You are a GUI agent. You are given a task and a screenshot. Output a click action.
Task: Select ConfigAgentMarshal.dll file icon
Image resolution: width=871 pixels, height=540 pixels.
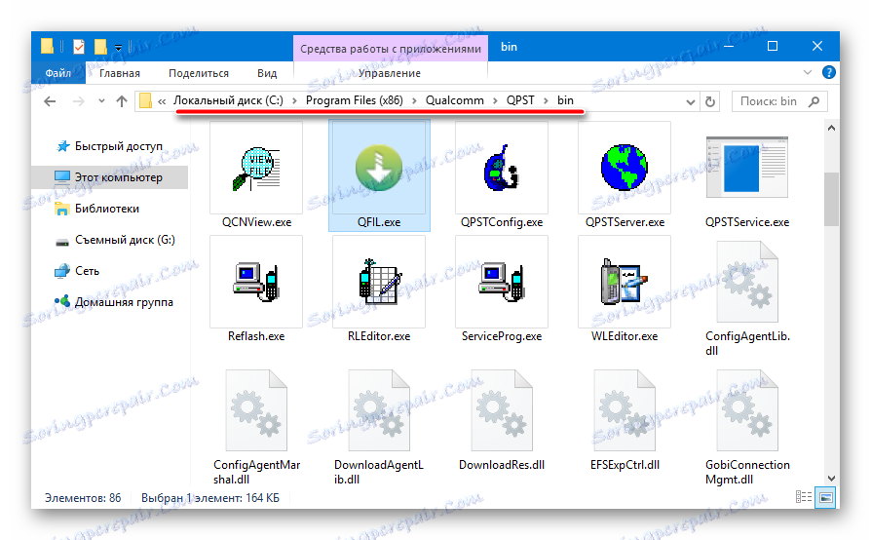click(256, 410)
